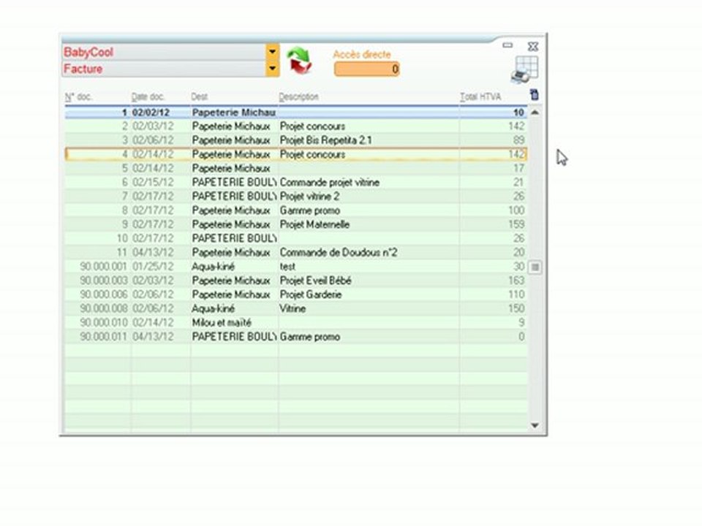Image resolution: width=702 pixels, height=526 pixels.
Task: Sort by Description column header
Action: (298, 96)
